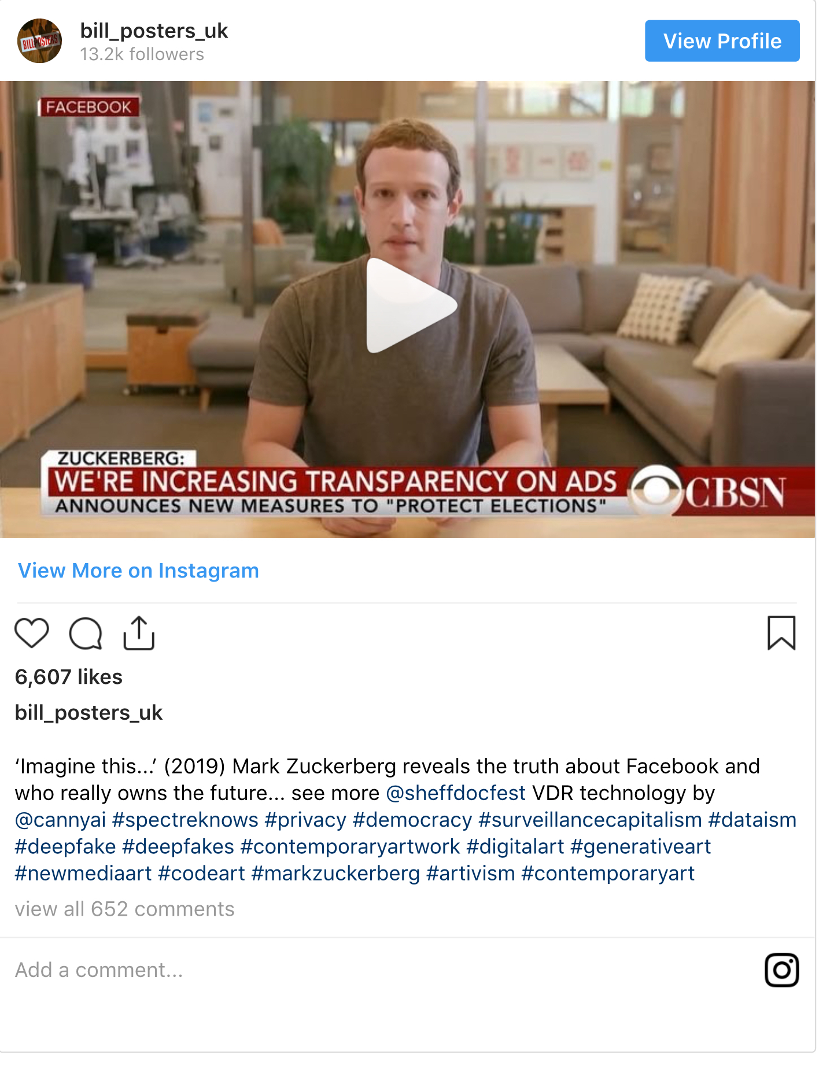
Task: Play the Zuckerberg video
Action: [411, 305]
